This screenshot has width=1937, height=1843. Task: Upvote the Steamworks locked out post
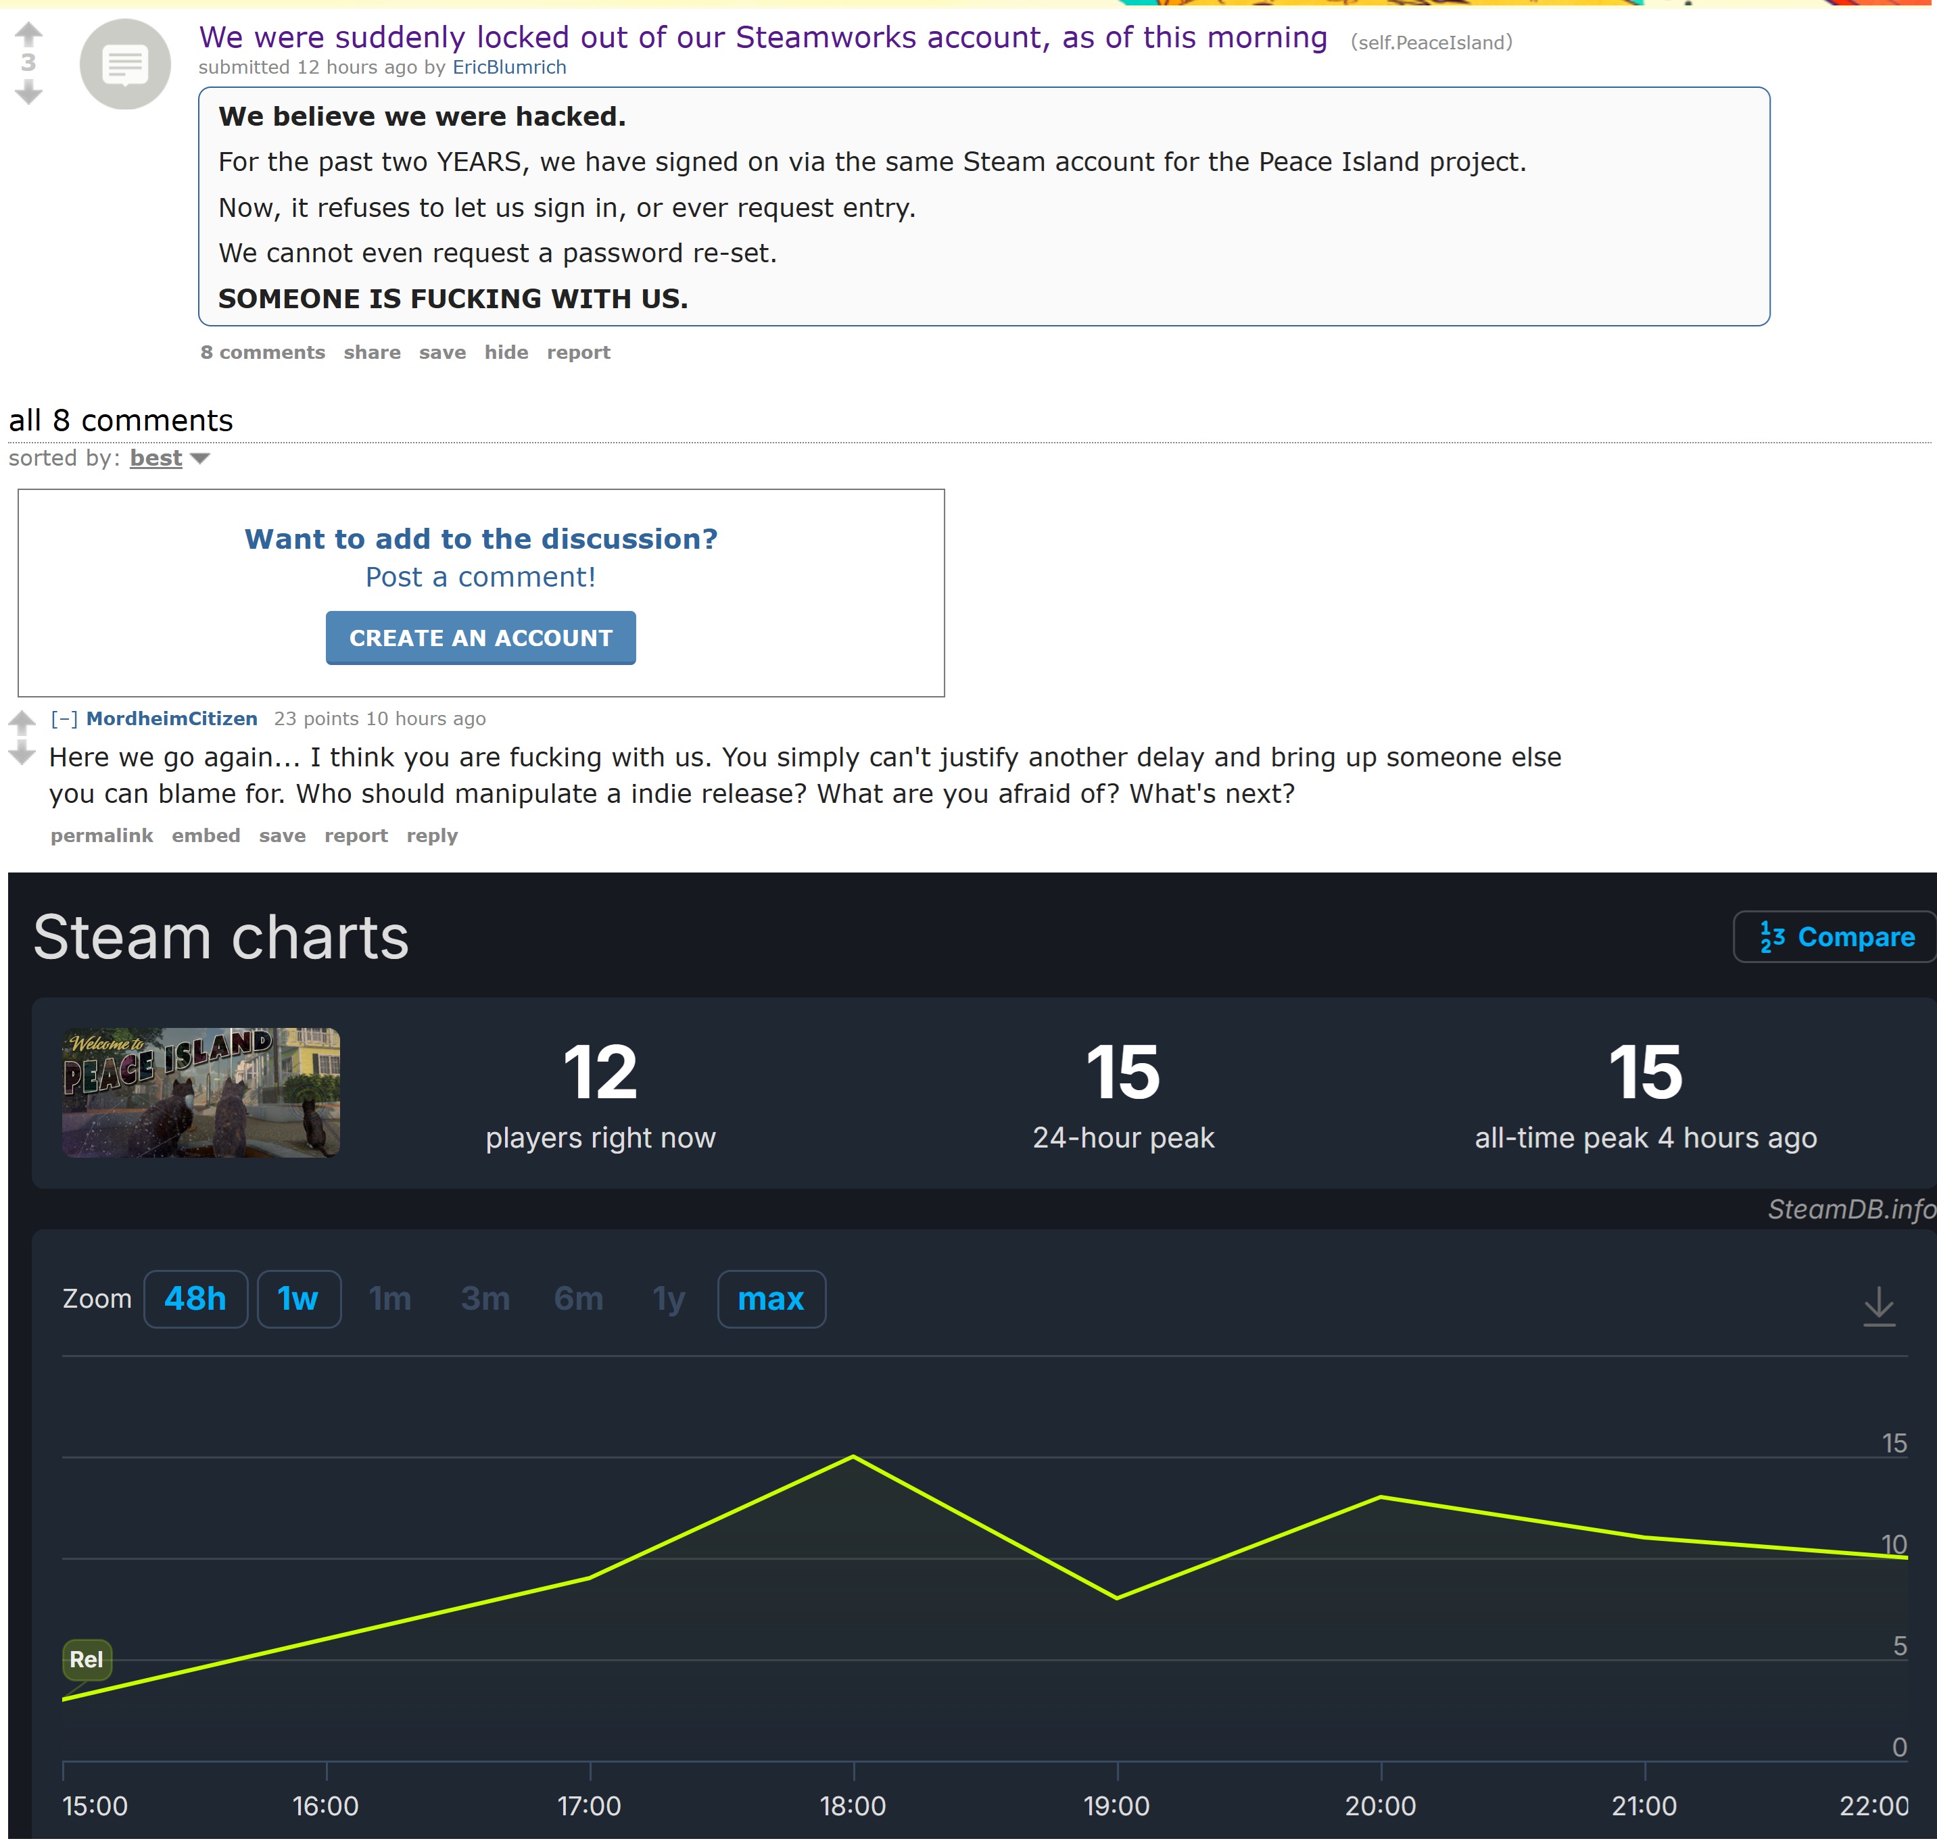[28, 34]
